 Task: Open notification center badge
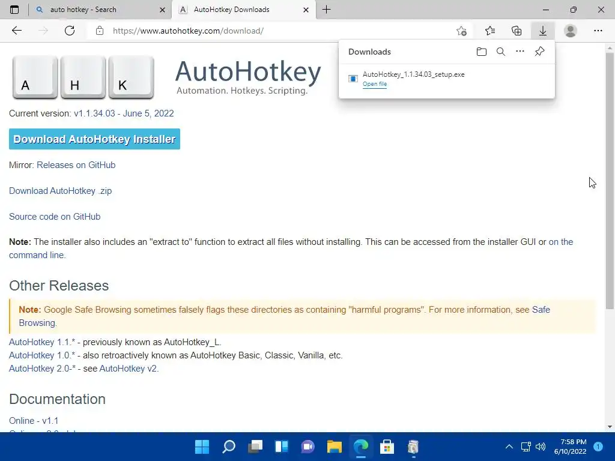coord(598,446)
